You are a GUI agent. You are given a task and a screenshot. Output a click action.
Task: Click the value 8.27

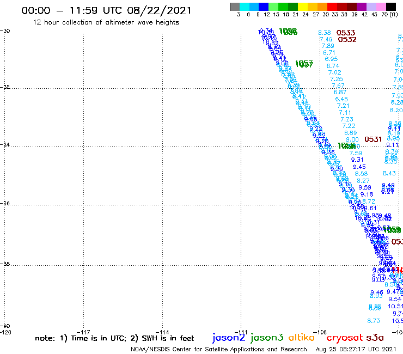pos(363,181)
